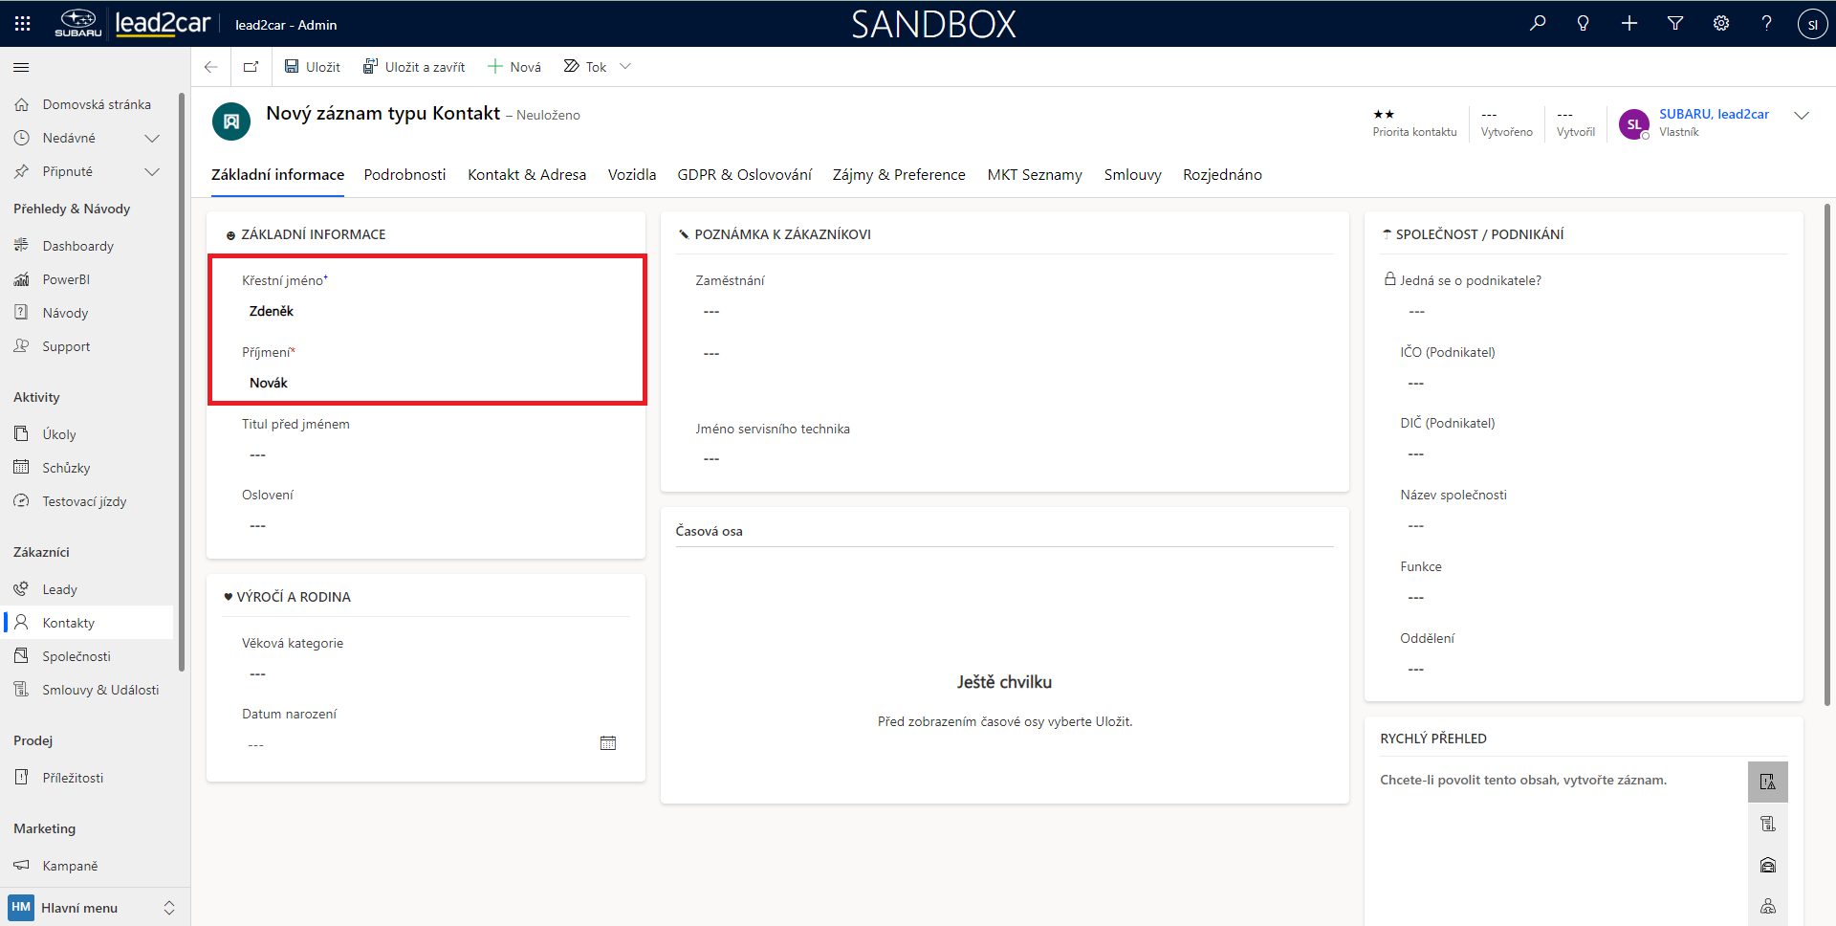Open the Tok dropdown arrow
The height and width of the screenshot is (926, 1836).
[625, 67]
